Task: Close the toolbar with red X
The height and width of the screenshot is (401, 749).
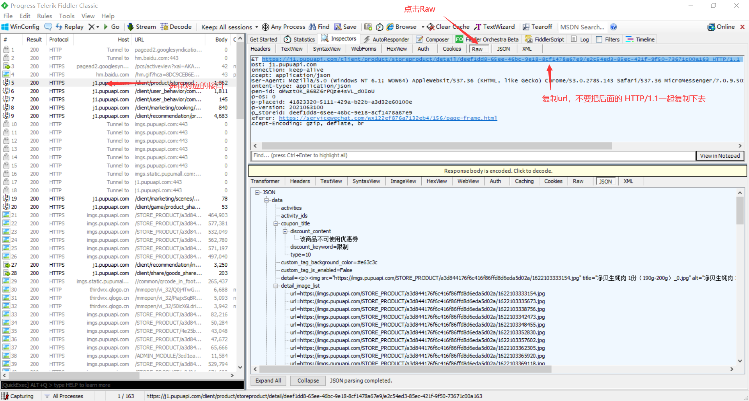Action: [742, 27]
